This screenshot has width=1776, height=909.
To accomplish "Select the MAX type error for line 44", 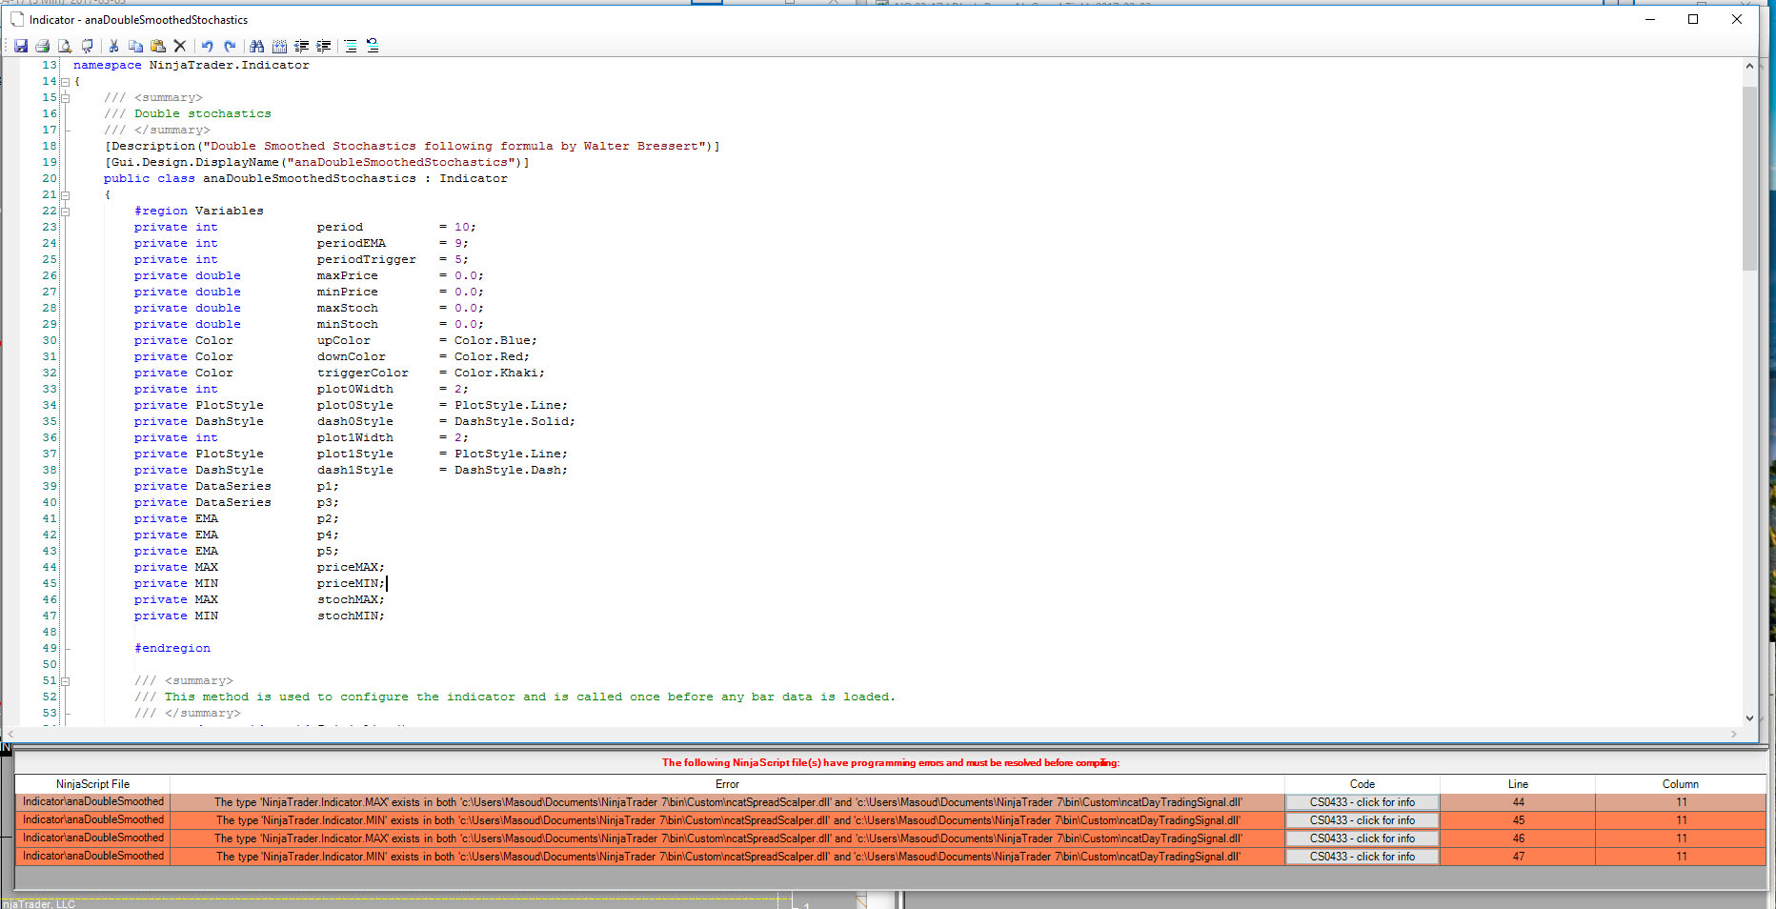I will [x=727, y=802].
